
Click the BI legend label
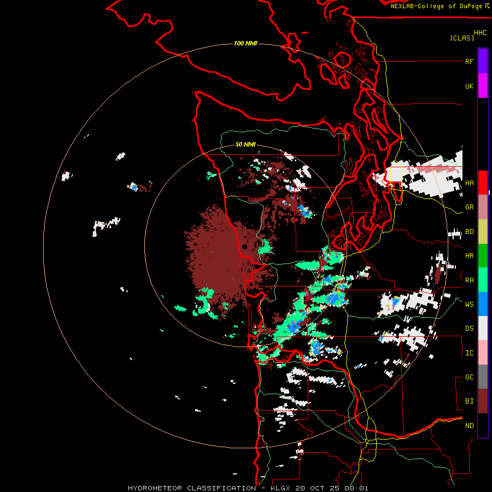pyautogui.click(x=469, y=401)
